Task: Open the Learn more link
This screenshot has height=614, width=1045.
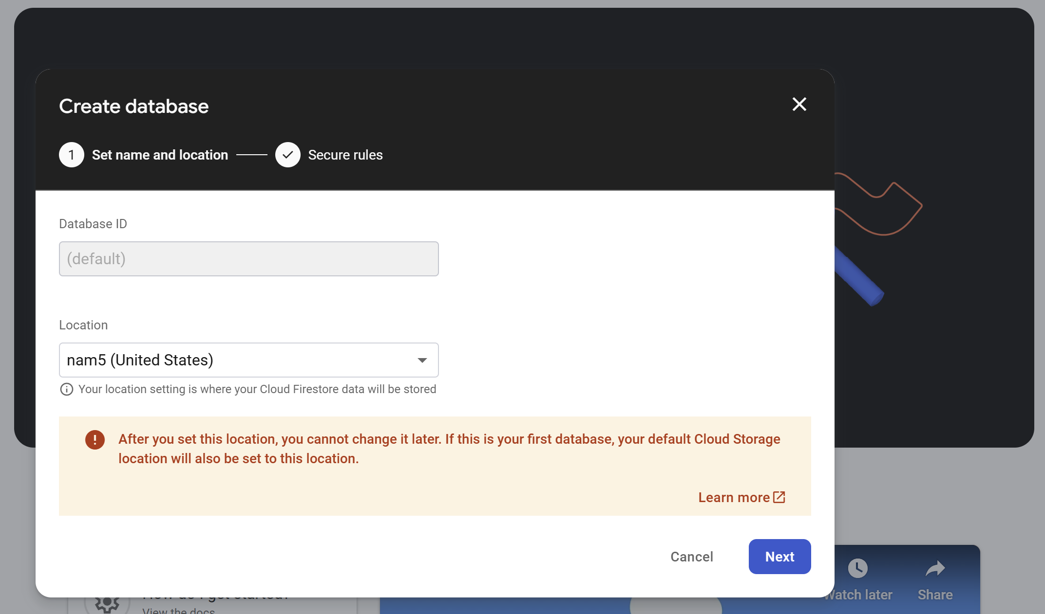Action: pyautogui.click(x=734, y=497)
